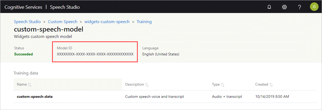Screen dimensions: 322x110
Task: Click the Description column header label
Action: tap(135, 85)
